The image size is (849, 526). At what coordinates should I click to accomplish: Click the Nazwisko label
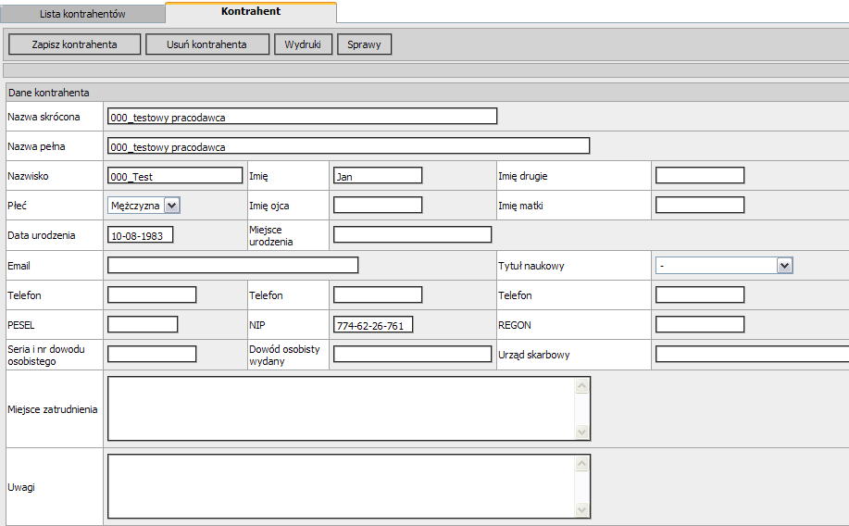[28, 176]
